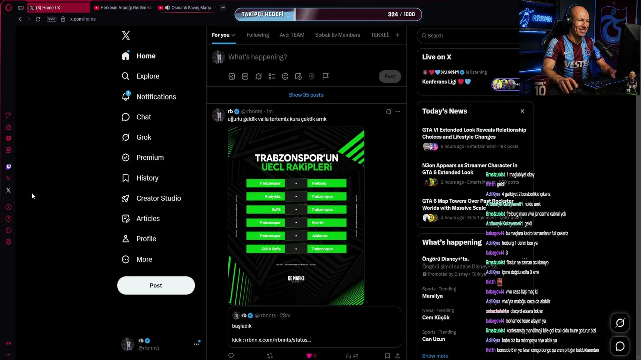641x360 pixels.
Task: Reply to rb's post
Action: click(x=231, y=356)
